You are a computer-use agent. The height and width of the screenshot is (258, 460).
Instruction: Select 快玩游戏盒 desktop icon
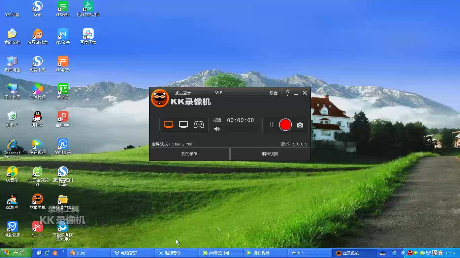tap(37, 37)
